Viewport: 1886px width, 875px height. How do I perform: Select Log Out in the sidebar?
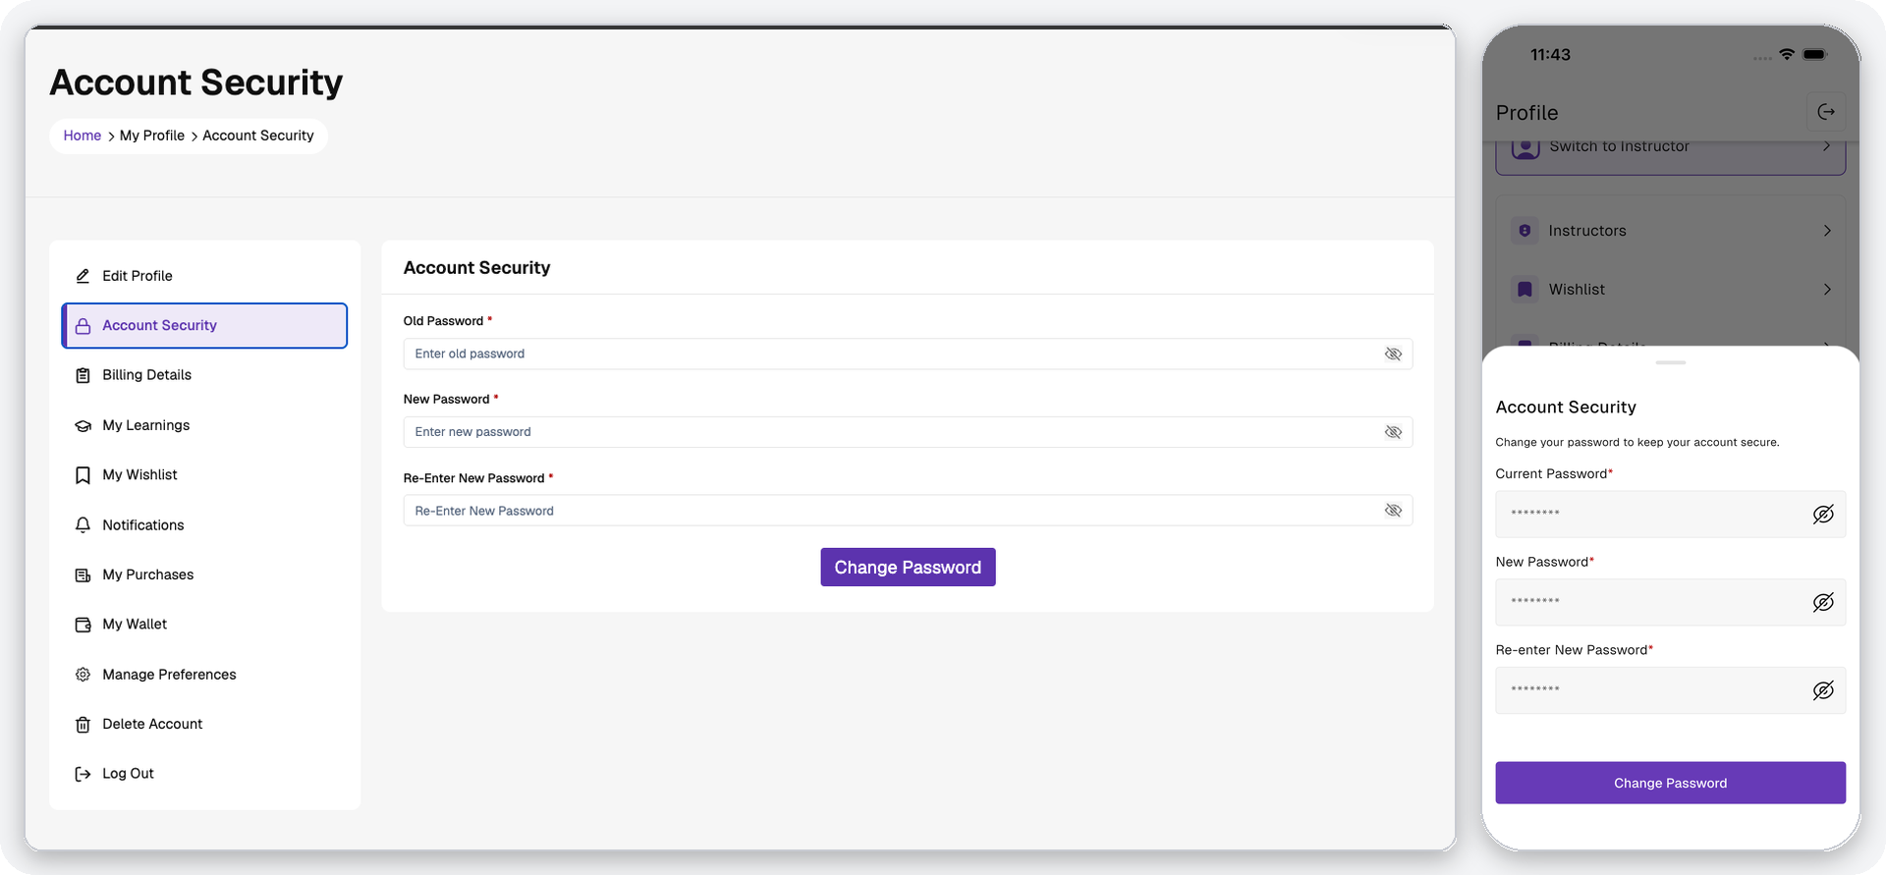[204, 774]
